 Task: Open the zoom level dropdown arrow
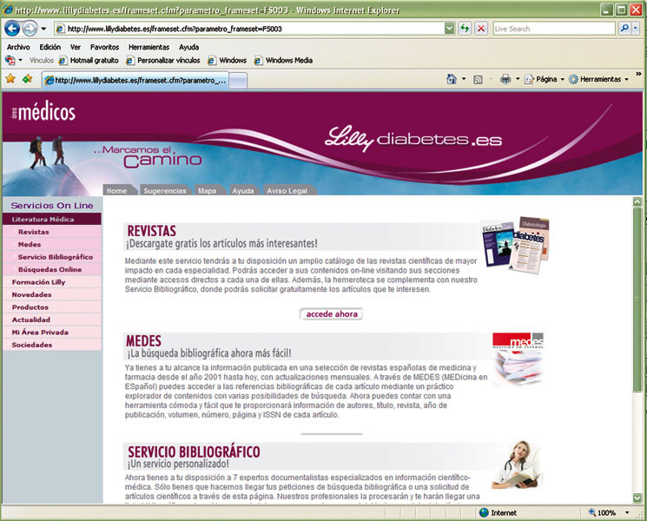(x=627, y=512)
